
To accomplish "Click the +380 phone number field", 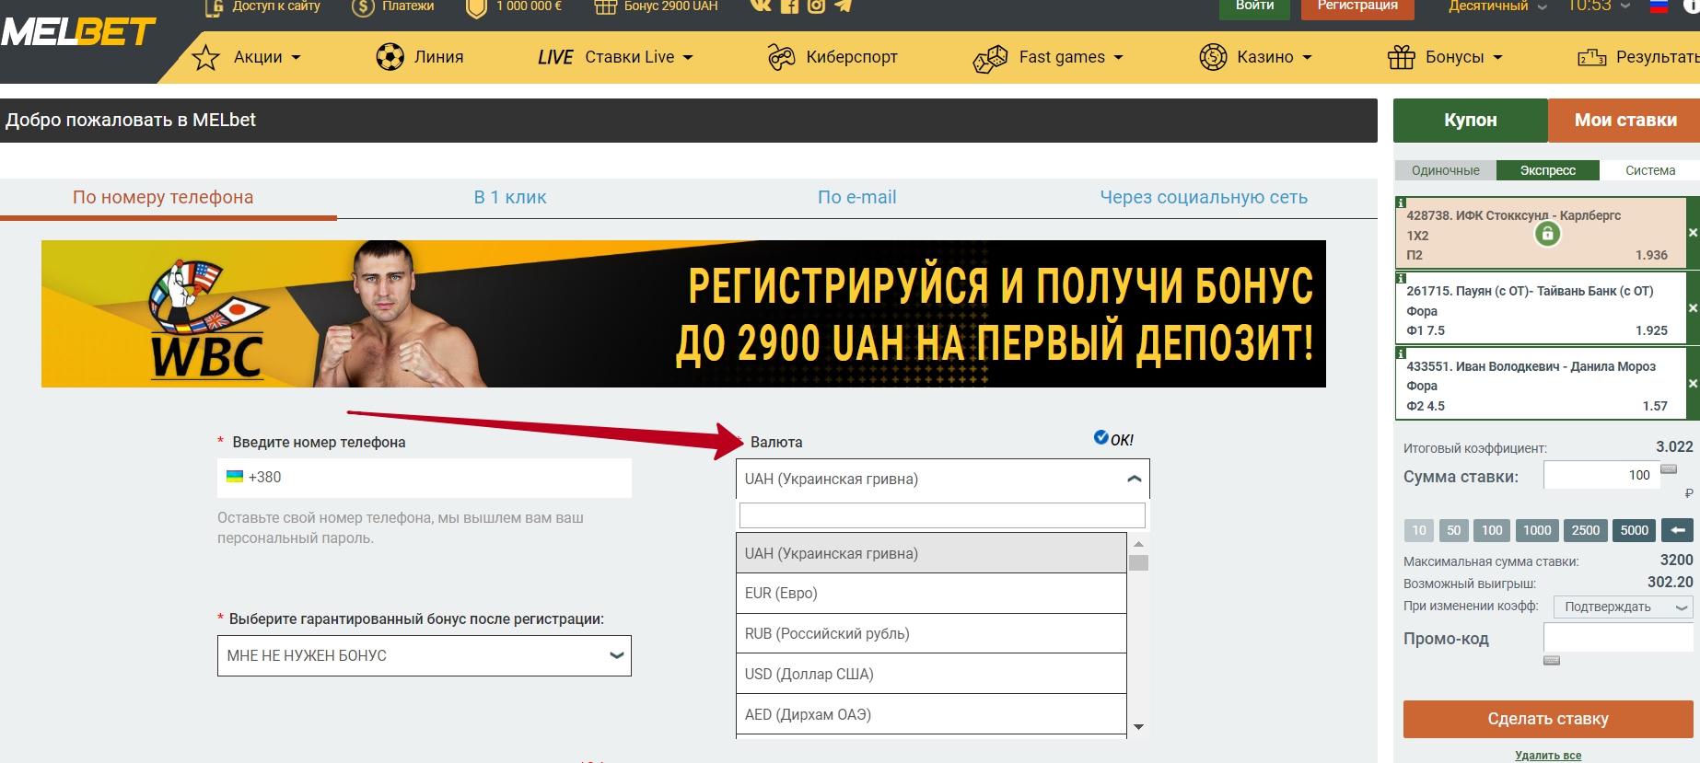I will pyautogui.click(x=425, y=478).
